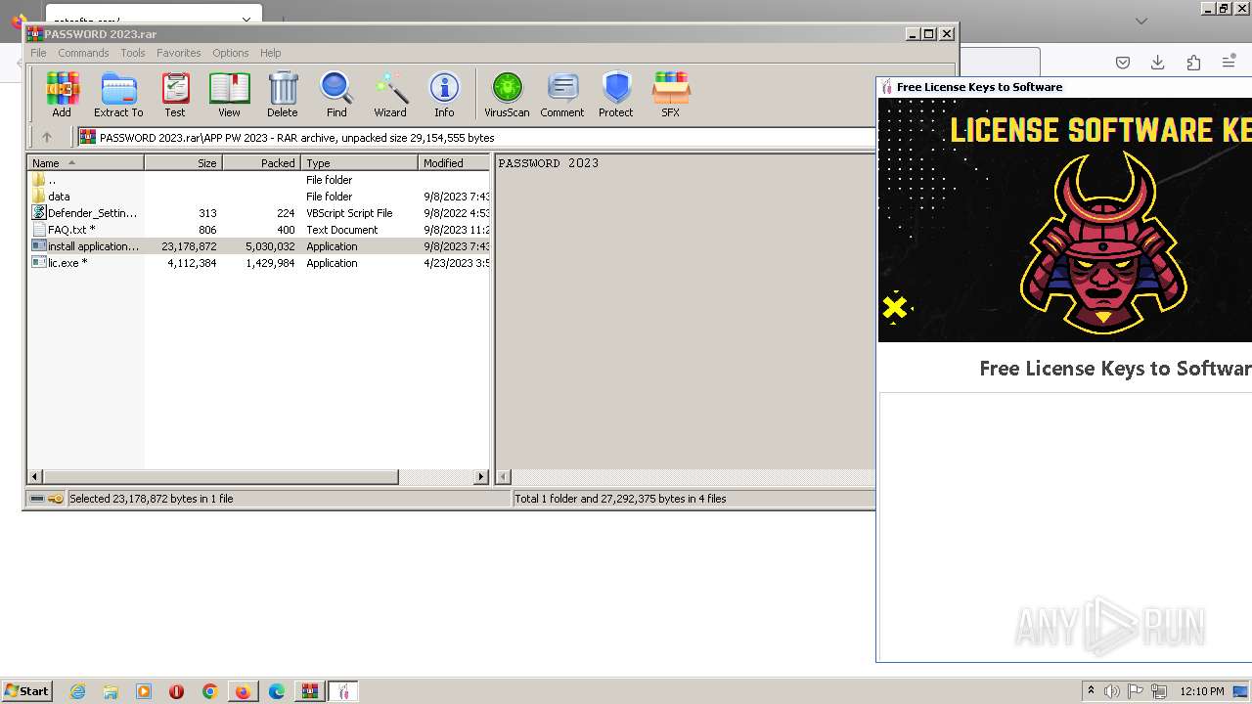Click Firefox list all tabs chevron
The height and width of the screenshot is (704, 1252).
(x=1140, y=21)
